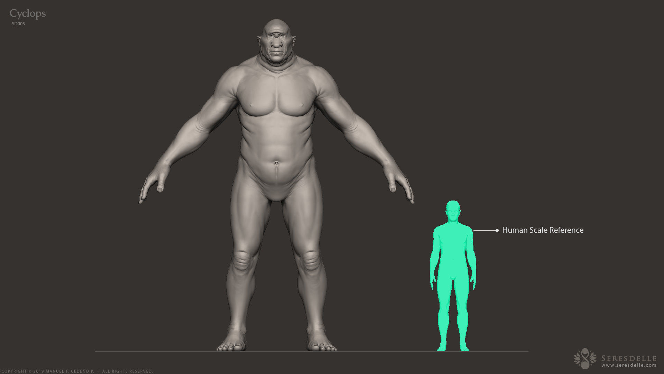Screen dimensions: 664x374
Task: Click the cyclops's single eye
Action: 277,36
